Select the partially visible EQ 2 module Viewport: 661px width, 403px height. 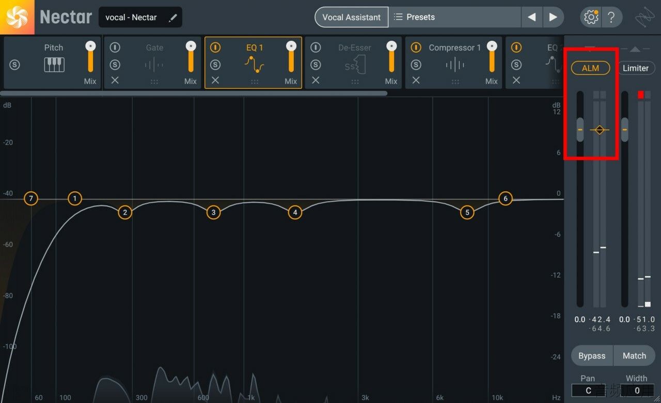click(534, 63)
